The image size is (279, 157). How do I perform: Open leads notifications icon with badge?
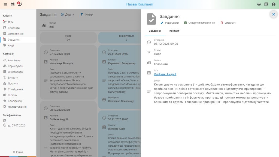(x=20, y=4)
